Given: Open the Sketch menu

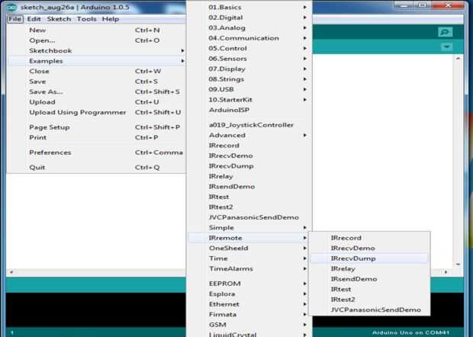Looking at the screenshot, I should point(59,19).
